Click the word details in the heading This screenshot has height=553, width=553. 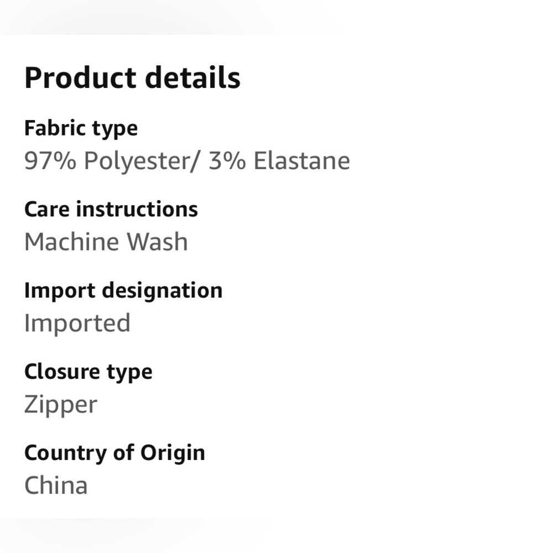tap(192, 77)
